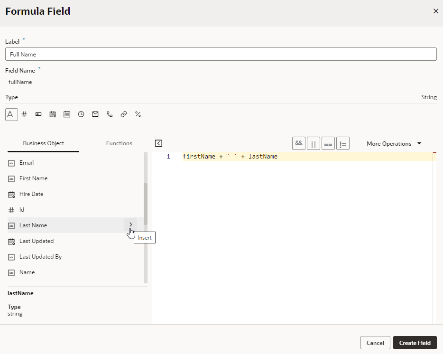This screenshot has width=443, height=354.
Task: Toggle the AND operator button
Action: click(299, 143)
